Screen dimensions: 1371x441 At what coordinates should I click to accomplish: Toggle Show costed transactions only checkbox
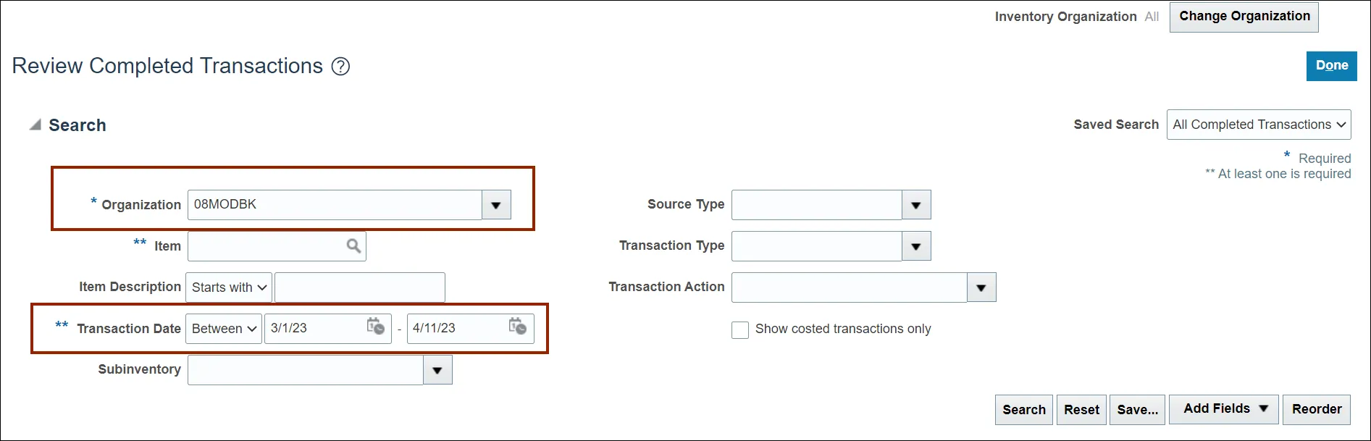click(x=740, y=330)
